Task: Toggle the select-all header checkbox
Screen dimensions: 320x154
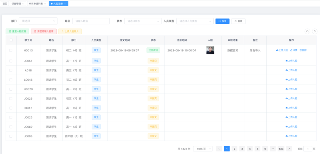Action: coord(11,40)
